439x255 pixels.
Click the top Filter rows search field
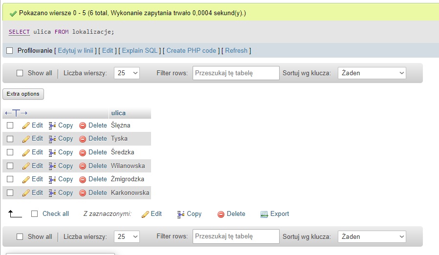pos(236,73)
